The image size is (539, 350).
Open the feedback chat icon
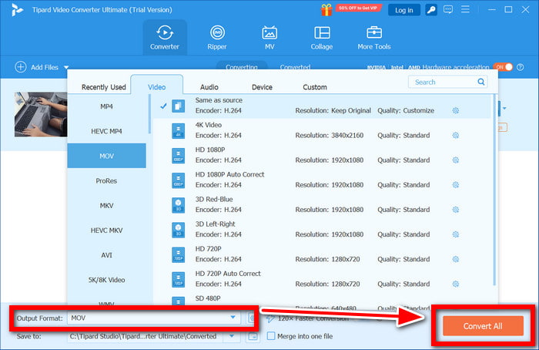[x=448, y=9]
